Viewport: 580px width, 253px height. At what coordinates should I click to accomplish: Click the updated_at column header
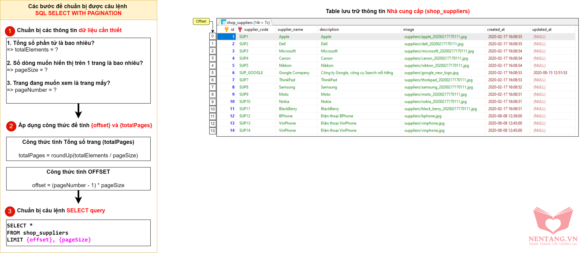541,29
